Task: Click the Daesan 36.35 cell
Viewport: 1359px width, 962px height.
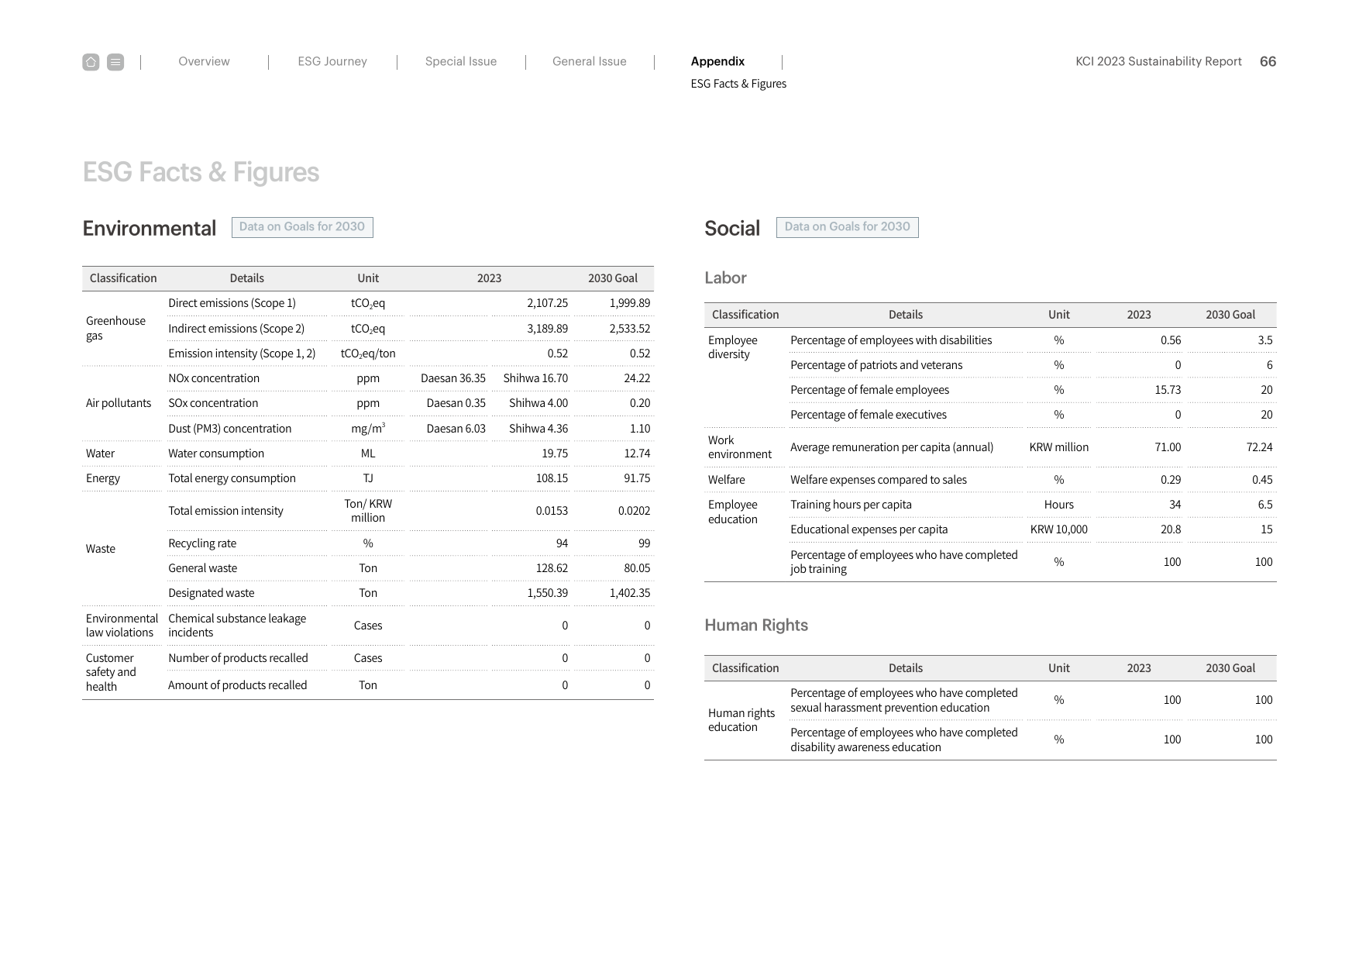Action: 453,378
